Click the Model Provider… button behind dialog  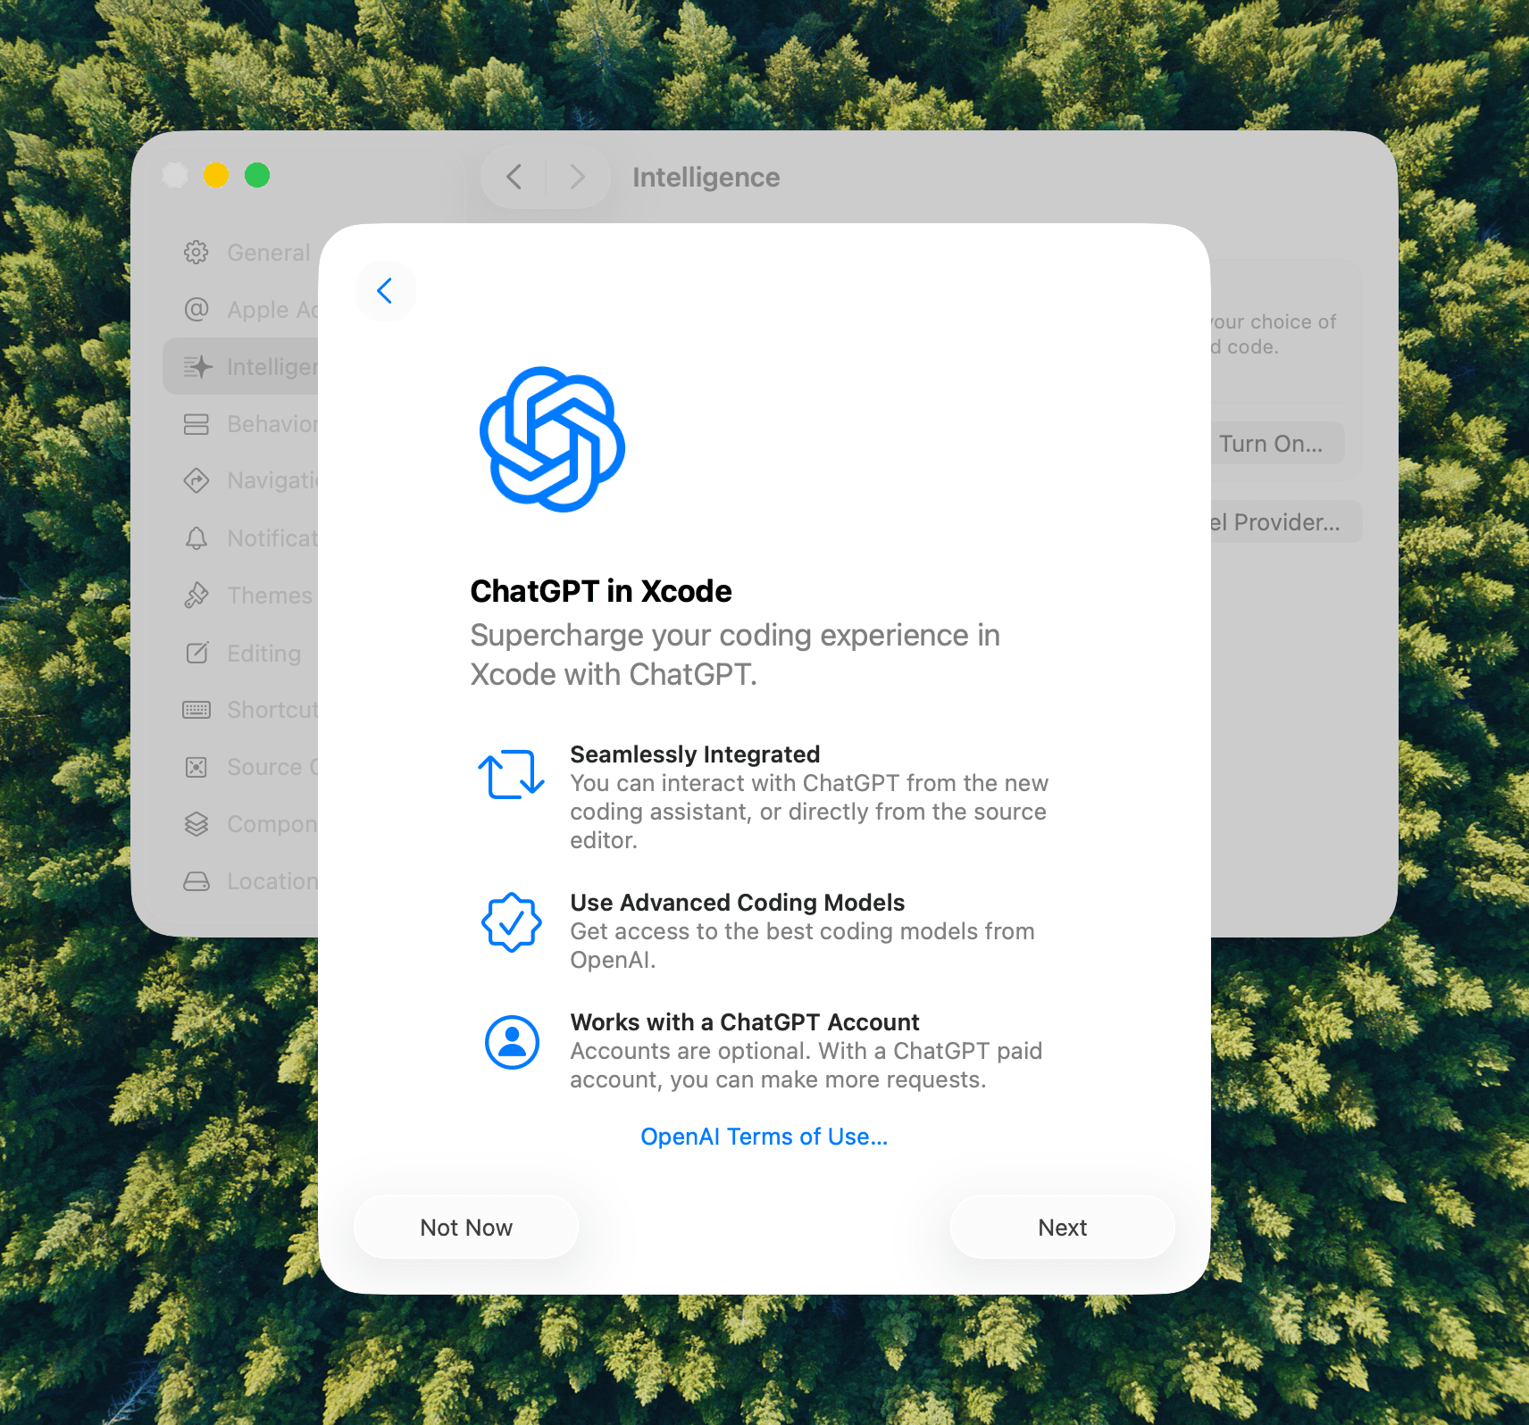click(1286, 522)
